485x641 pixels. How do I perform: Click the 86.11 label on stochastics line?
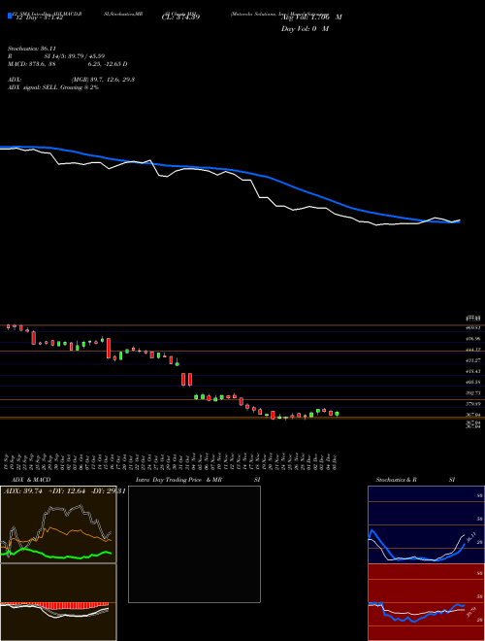click(x=471, y=537)
